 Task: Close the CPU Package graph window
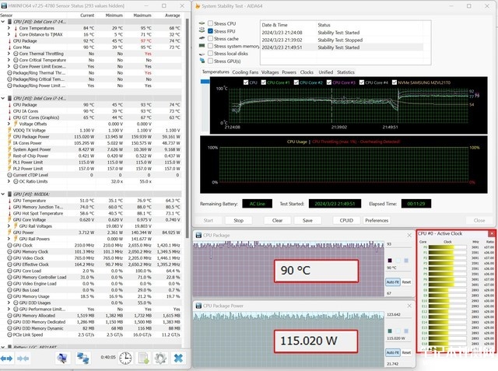pos(409,235)
